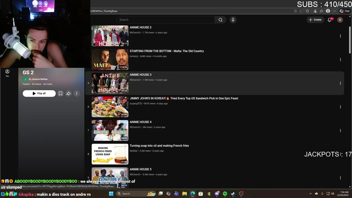Open OBS Studio from the taskbar
Screen dimensions: 352x198
click(241, 194)
